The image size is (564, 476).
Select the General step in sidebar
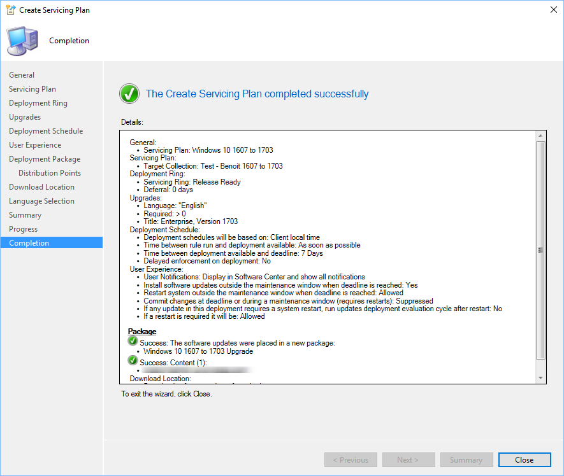click(x=22, y=75)
